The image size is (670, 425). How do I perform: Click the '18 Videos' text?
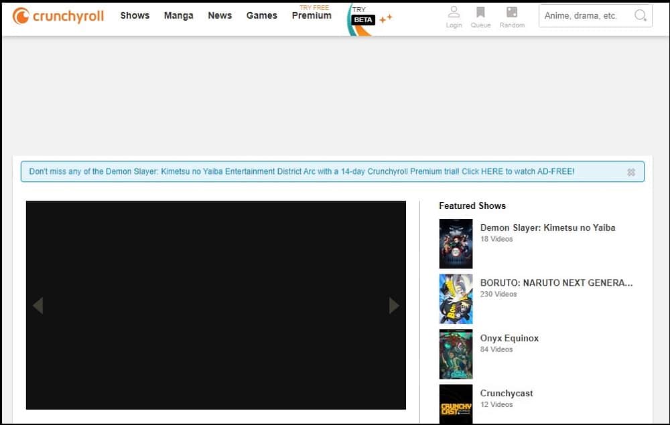(x=496, y=239)
